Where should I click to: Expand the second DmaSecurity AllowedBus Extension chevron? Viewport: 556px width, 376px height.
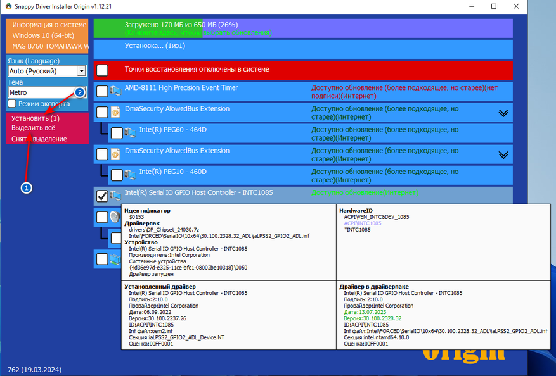[x=503, y=155]
